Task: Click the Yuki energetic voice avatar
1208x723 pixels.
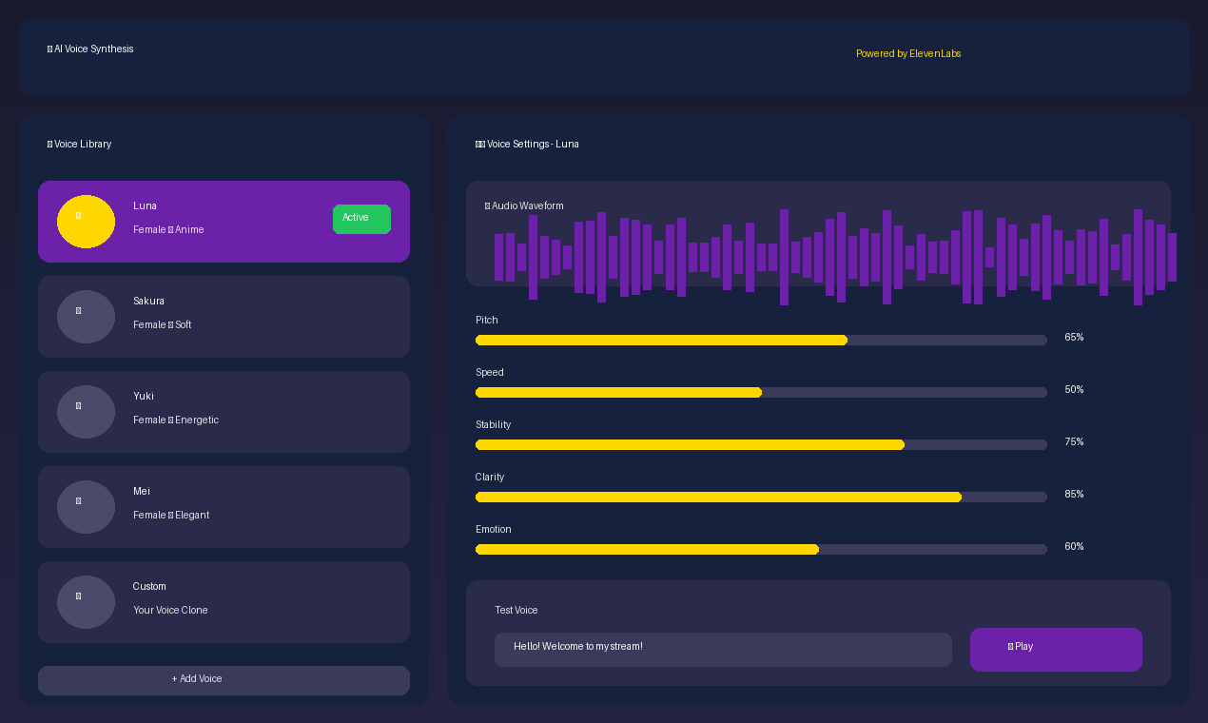Action: (86, 411)
